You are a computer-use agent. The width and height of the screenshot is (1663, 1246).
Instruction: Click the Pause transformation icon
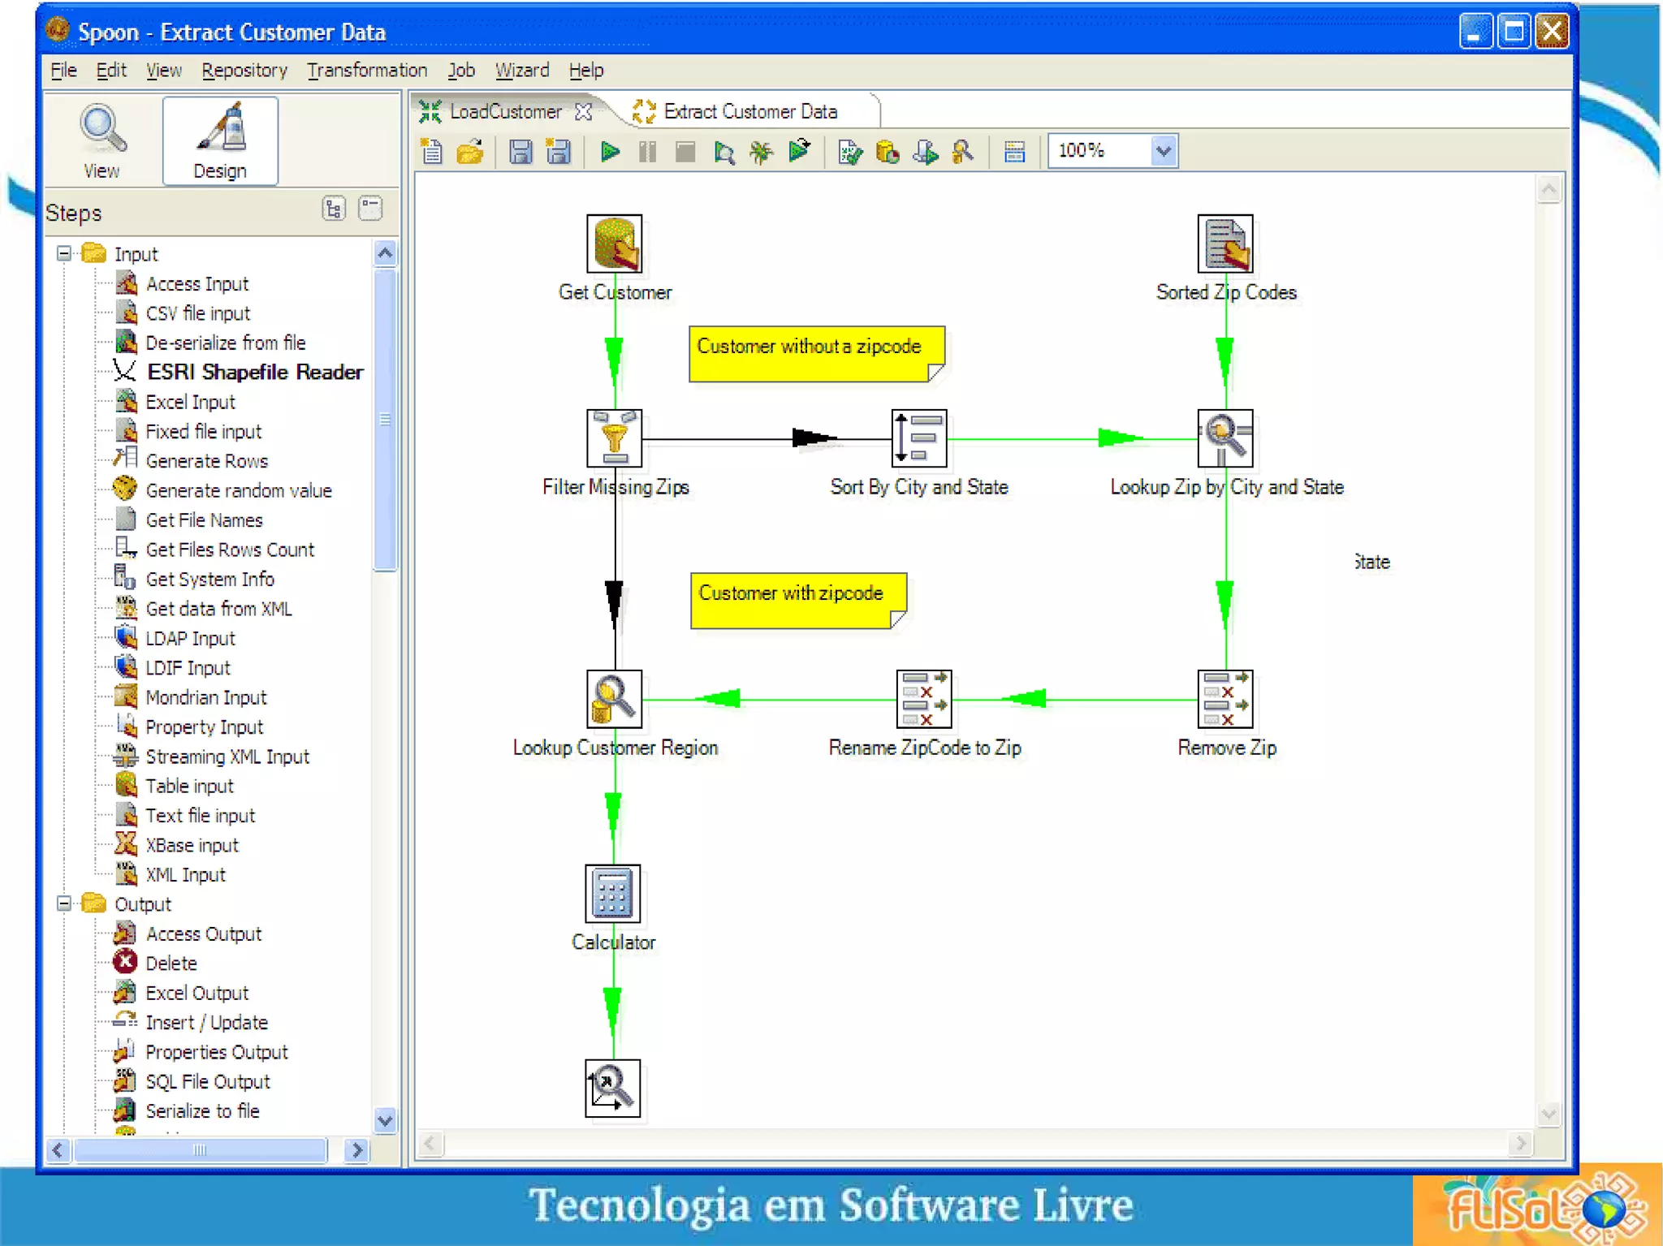click(647, 152)
